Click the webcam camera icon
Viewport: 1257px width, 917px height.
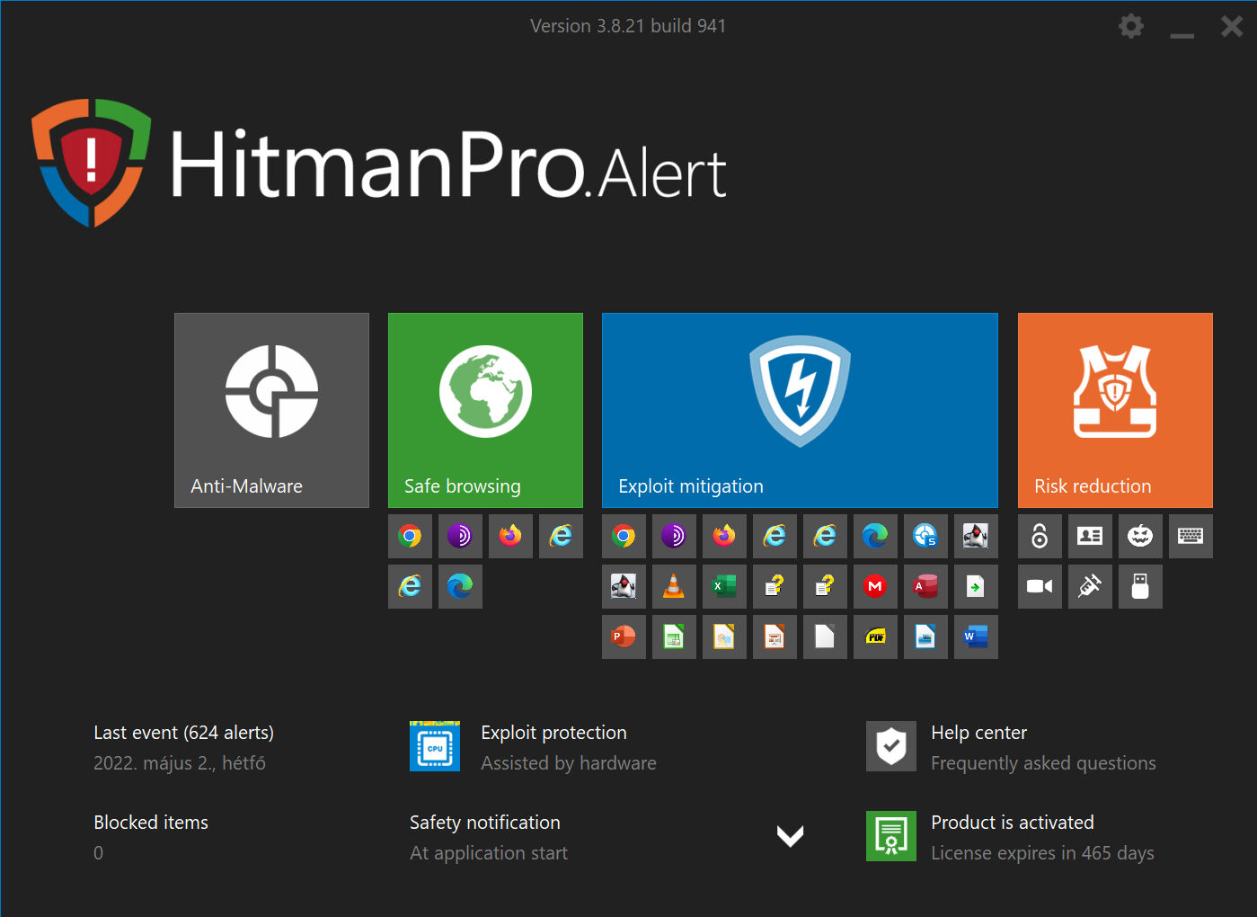(x=1040, y=586)
